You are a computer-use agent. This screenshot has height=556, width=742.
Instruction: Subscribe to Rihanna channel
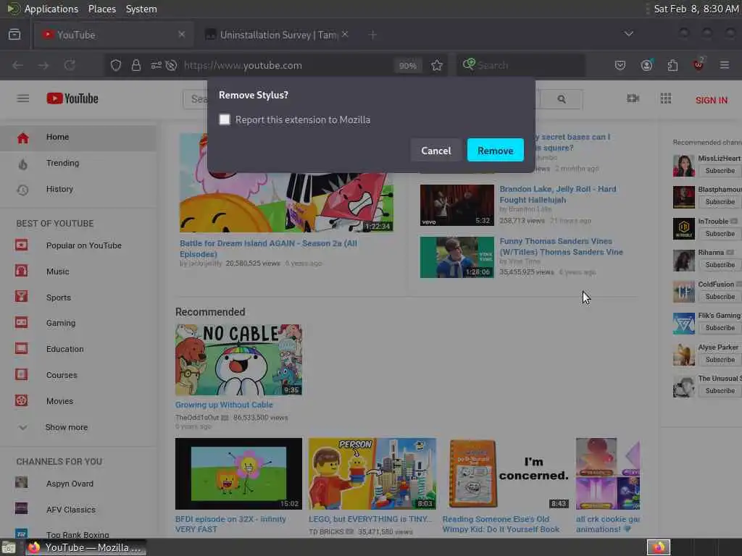[x=720, y=265]
